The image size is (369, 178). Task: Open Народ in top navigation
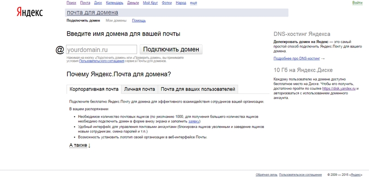[181, 3]
